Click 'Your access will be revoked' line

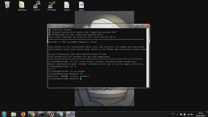click(x=79, y=57)
